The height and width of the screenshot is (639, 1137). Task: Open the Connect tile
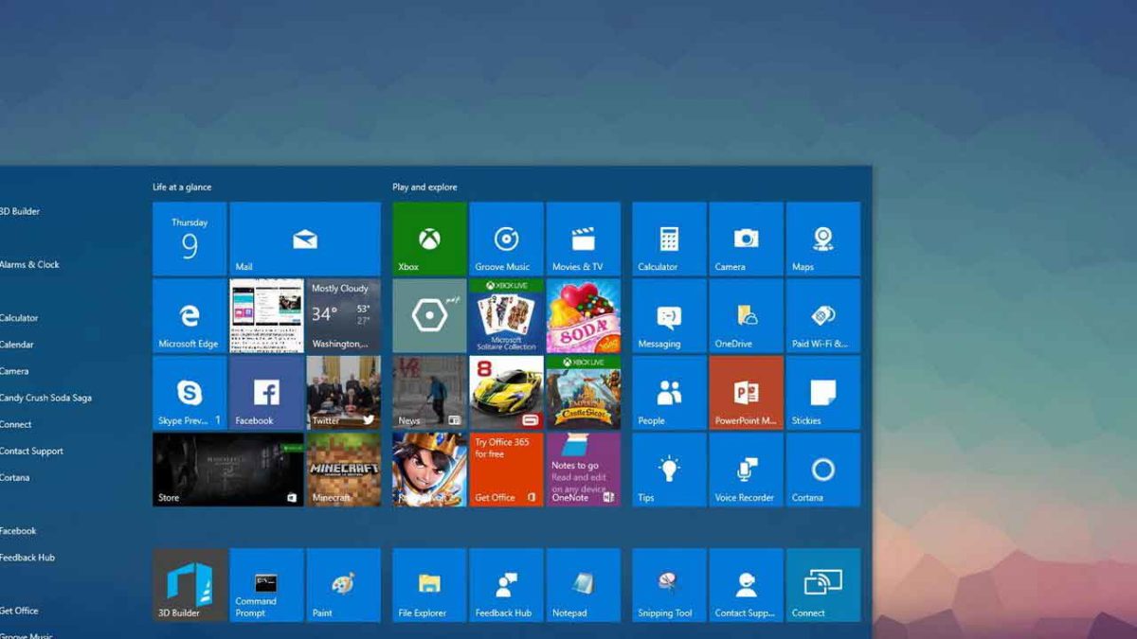pyautogui.click(x=823, y=585)
